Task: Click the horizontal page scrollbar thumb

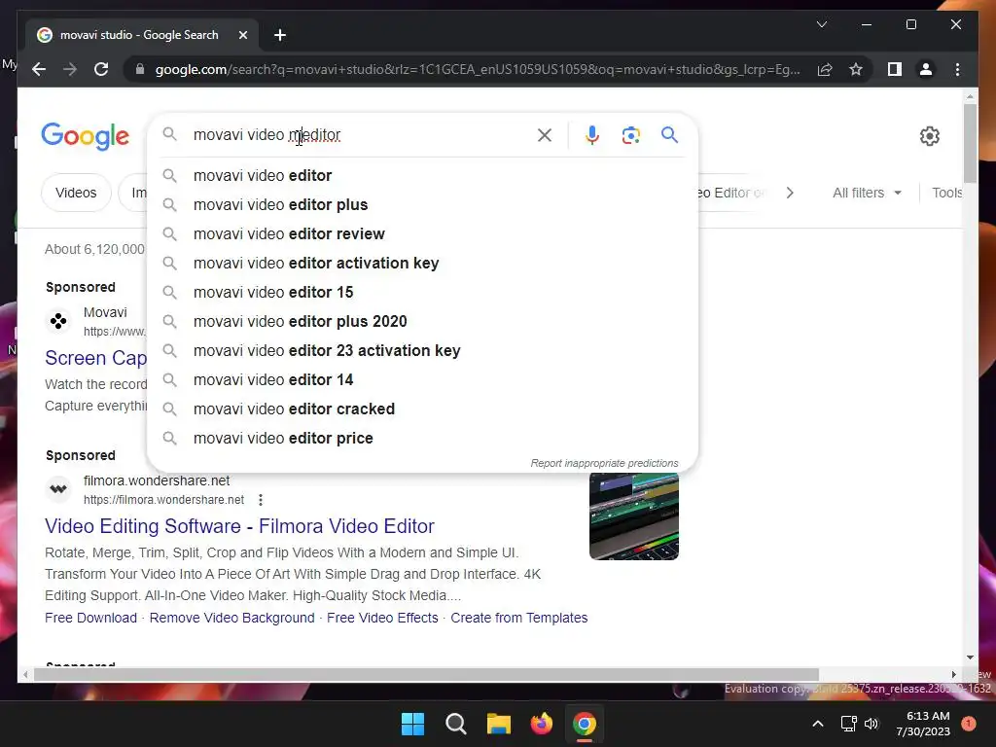Action: click(x=426, y=674)
